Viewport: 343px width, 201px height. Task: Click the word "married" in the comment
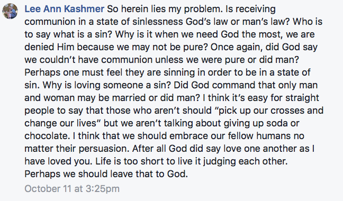tap(129, 98)
